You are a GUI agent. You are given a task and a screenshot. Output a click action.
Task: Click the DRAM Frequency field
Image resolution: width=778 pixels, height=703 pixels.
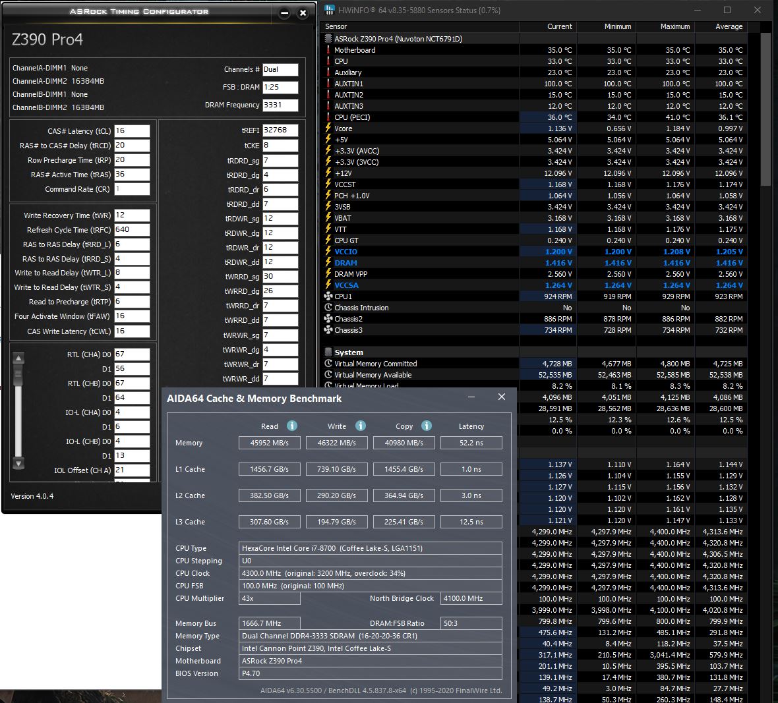coord(280,105)
